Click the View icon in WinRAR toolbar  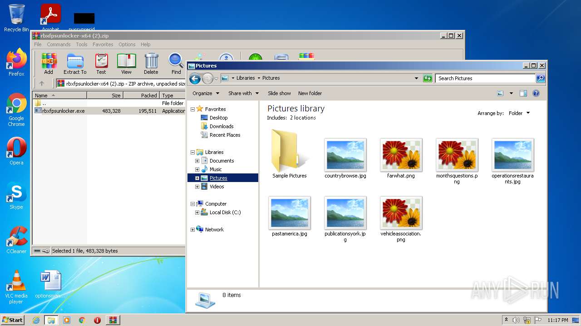point(126,63)
